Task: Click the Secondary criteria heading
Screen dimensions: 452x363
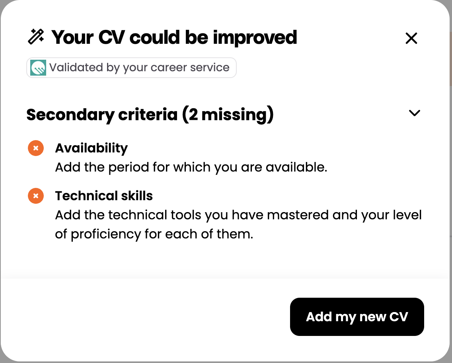Action: (101, 115)
